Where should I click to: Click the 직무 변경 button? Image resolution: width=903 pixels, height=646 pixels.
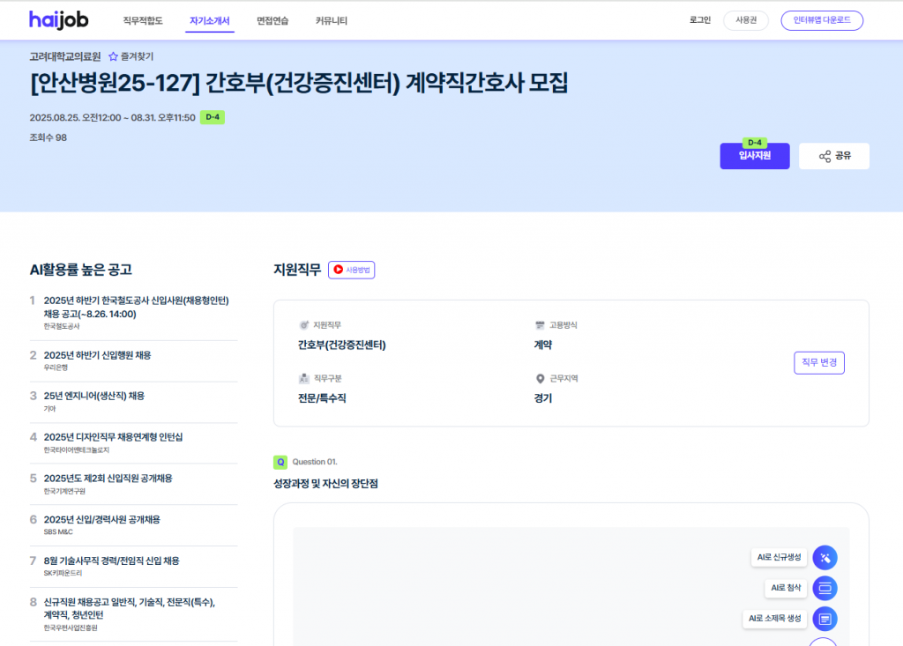819,363
